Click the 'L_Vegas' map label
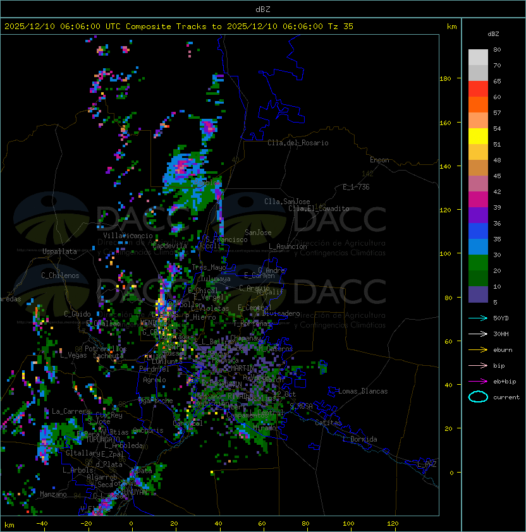 pos(73,355)
